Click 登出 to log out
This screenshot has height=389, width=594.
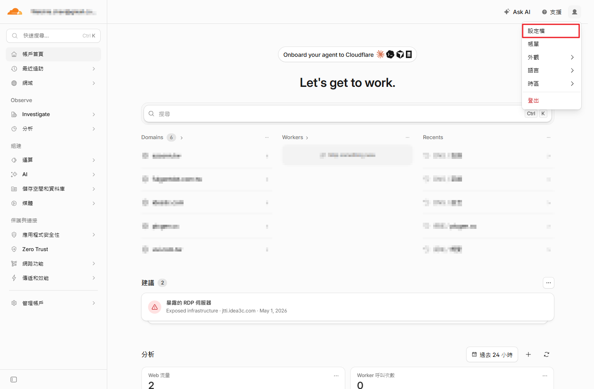pos(551,100)
